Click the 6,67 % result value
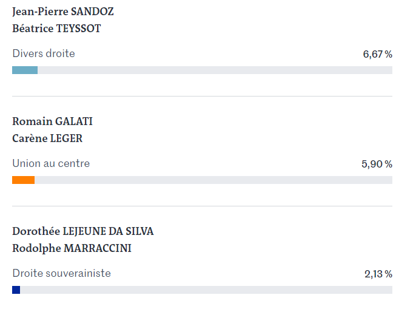Image resolution: width=416 pixels, height=326 pixels. tap(378, 54)
